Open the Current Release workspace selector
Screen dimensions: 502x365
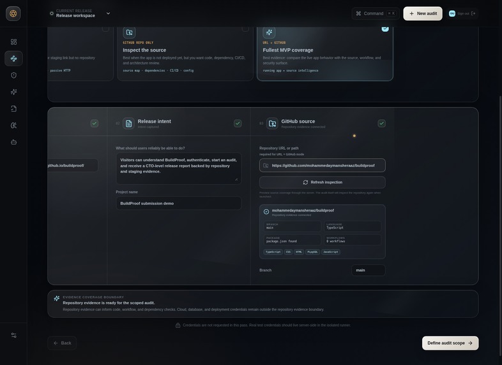(80, 13)
